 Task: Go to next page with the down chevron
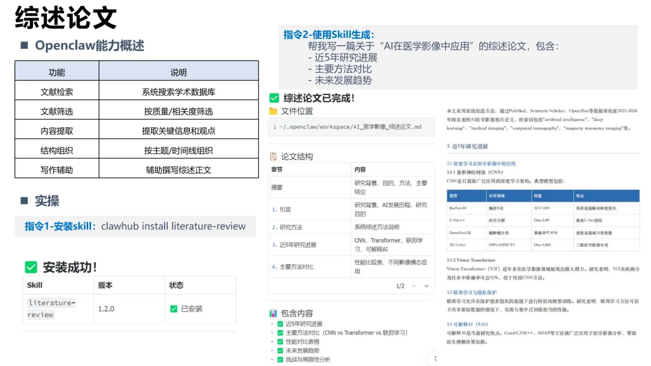point(426,286)
